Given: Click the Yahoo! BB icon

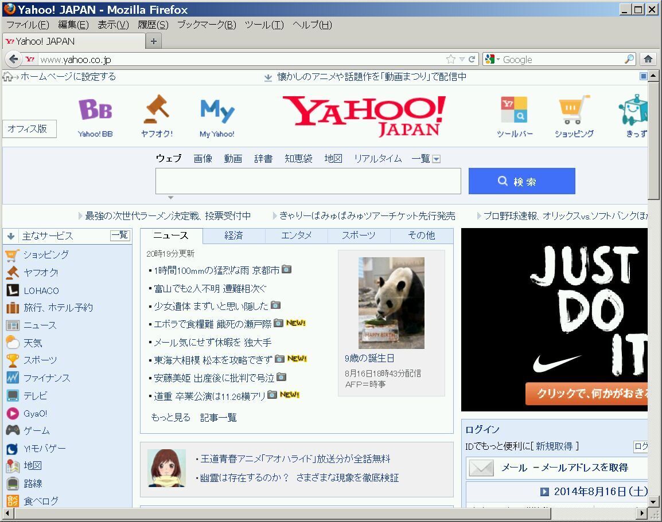Looking at the screenshot, I should [x=95, y=110].
